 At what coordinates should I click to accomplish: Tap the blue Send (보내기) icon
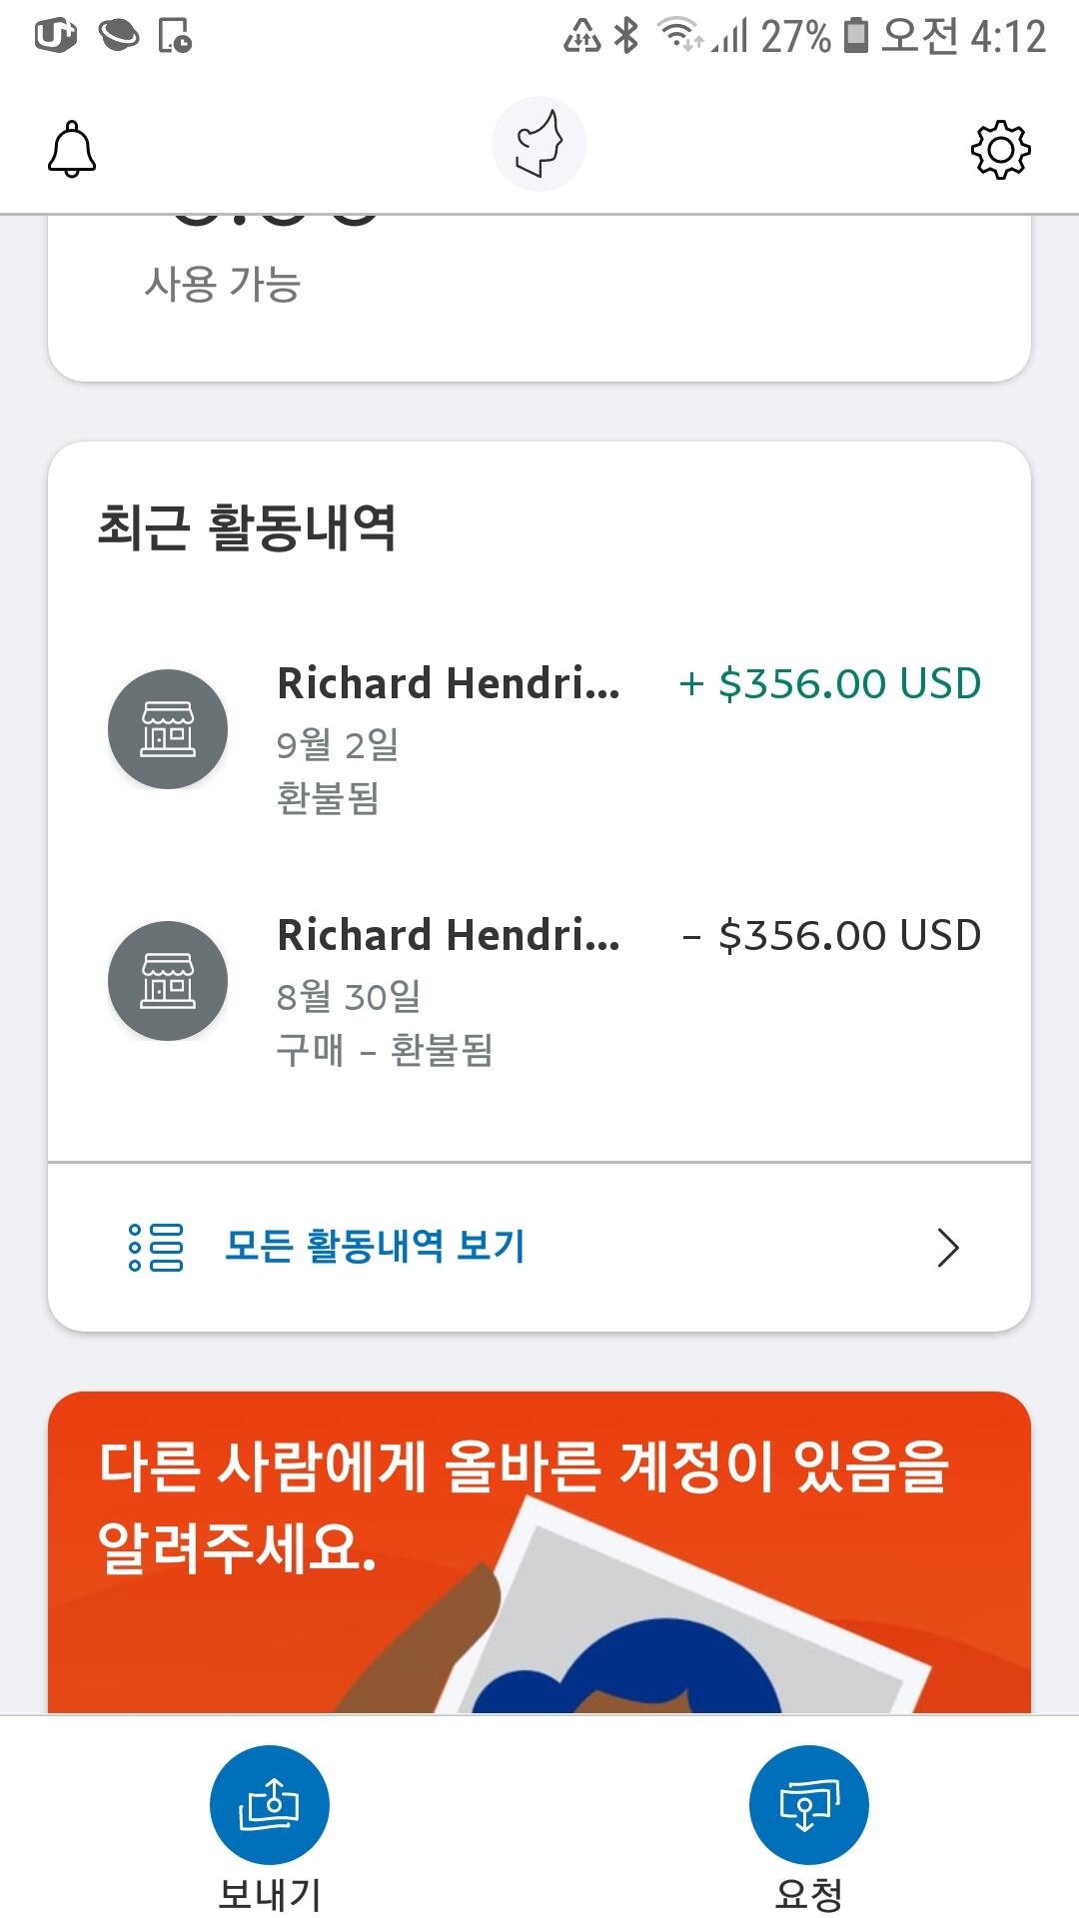pyautogui.click(x=269, y=1804)
